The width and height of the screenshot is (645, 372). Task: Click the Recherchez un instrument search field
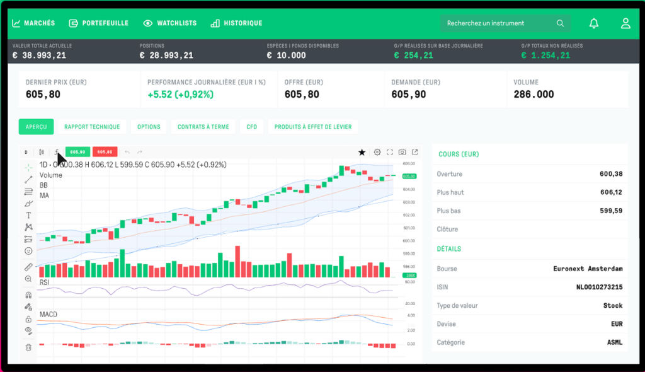point(498,23)
